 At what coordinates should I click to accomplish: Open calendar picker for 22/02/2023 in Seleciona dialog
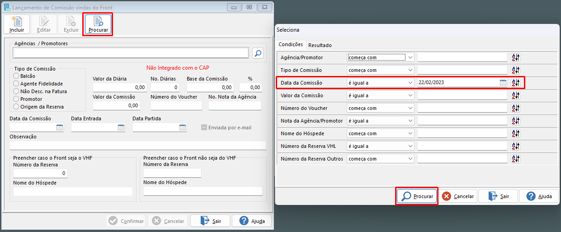pos(503,83)
